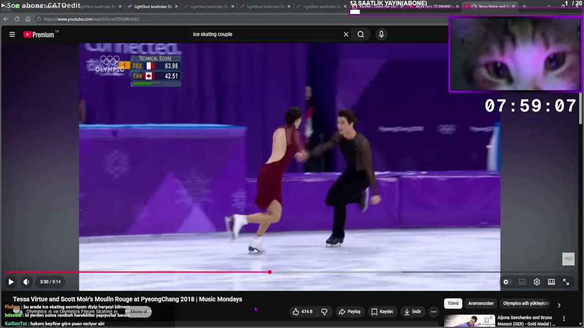This screenshot has height=328, width=584.
Task: Click the red progress bar scrubber
Action: [270, 272]
